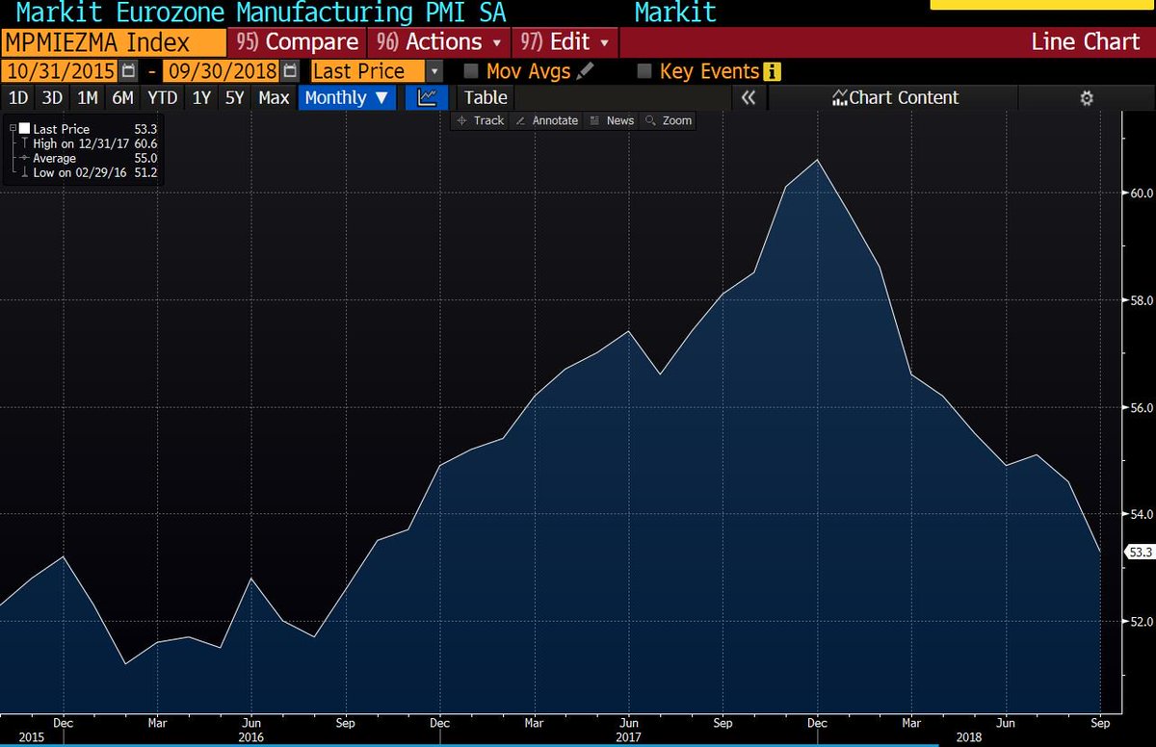Select the 1M range tab

point(88,97)
